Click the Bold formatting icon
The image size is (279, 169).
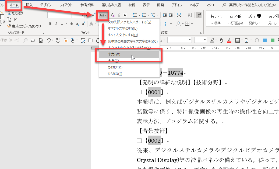[50, 24]
